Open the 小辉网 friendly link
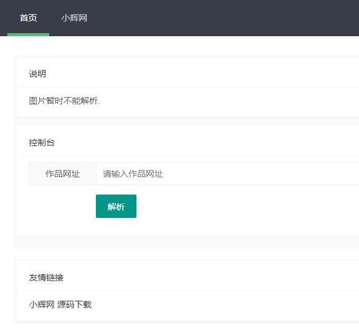Viewport: 359px width, 329px height. 41,304
